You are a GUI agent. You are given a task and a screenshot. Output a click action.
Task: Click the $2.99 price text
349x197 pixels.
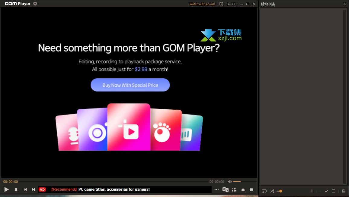[141, 69]
